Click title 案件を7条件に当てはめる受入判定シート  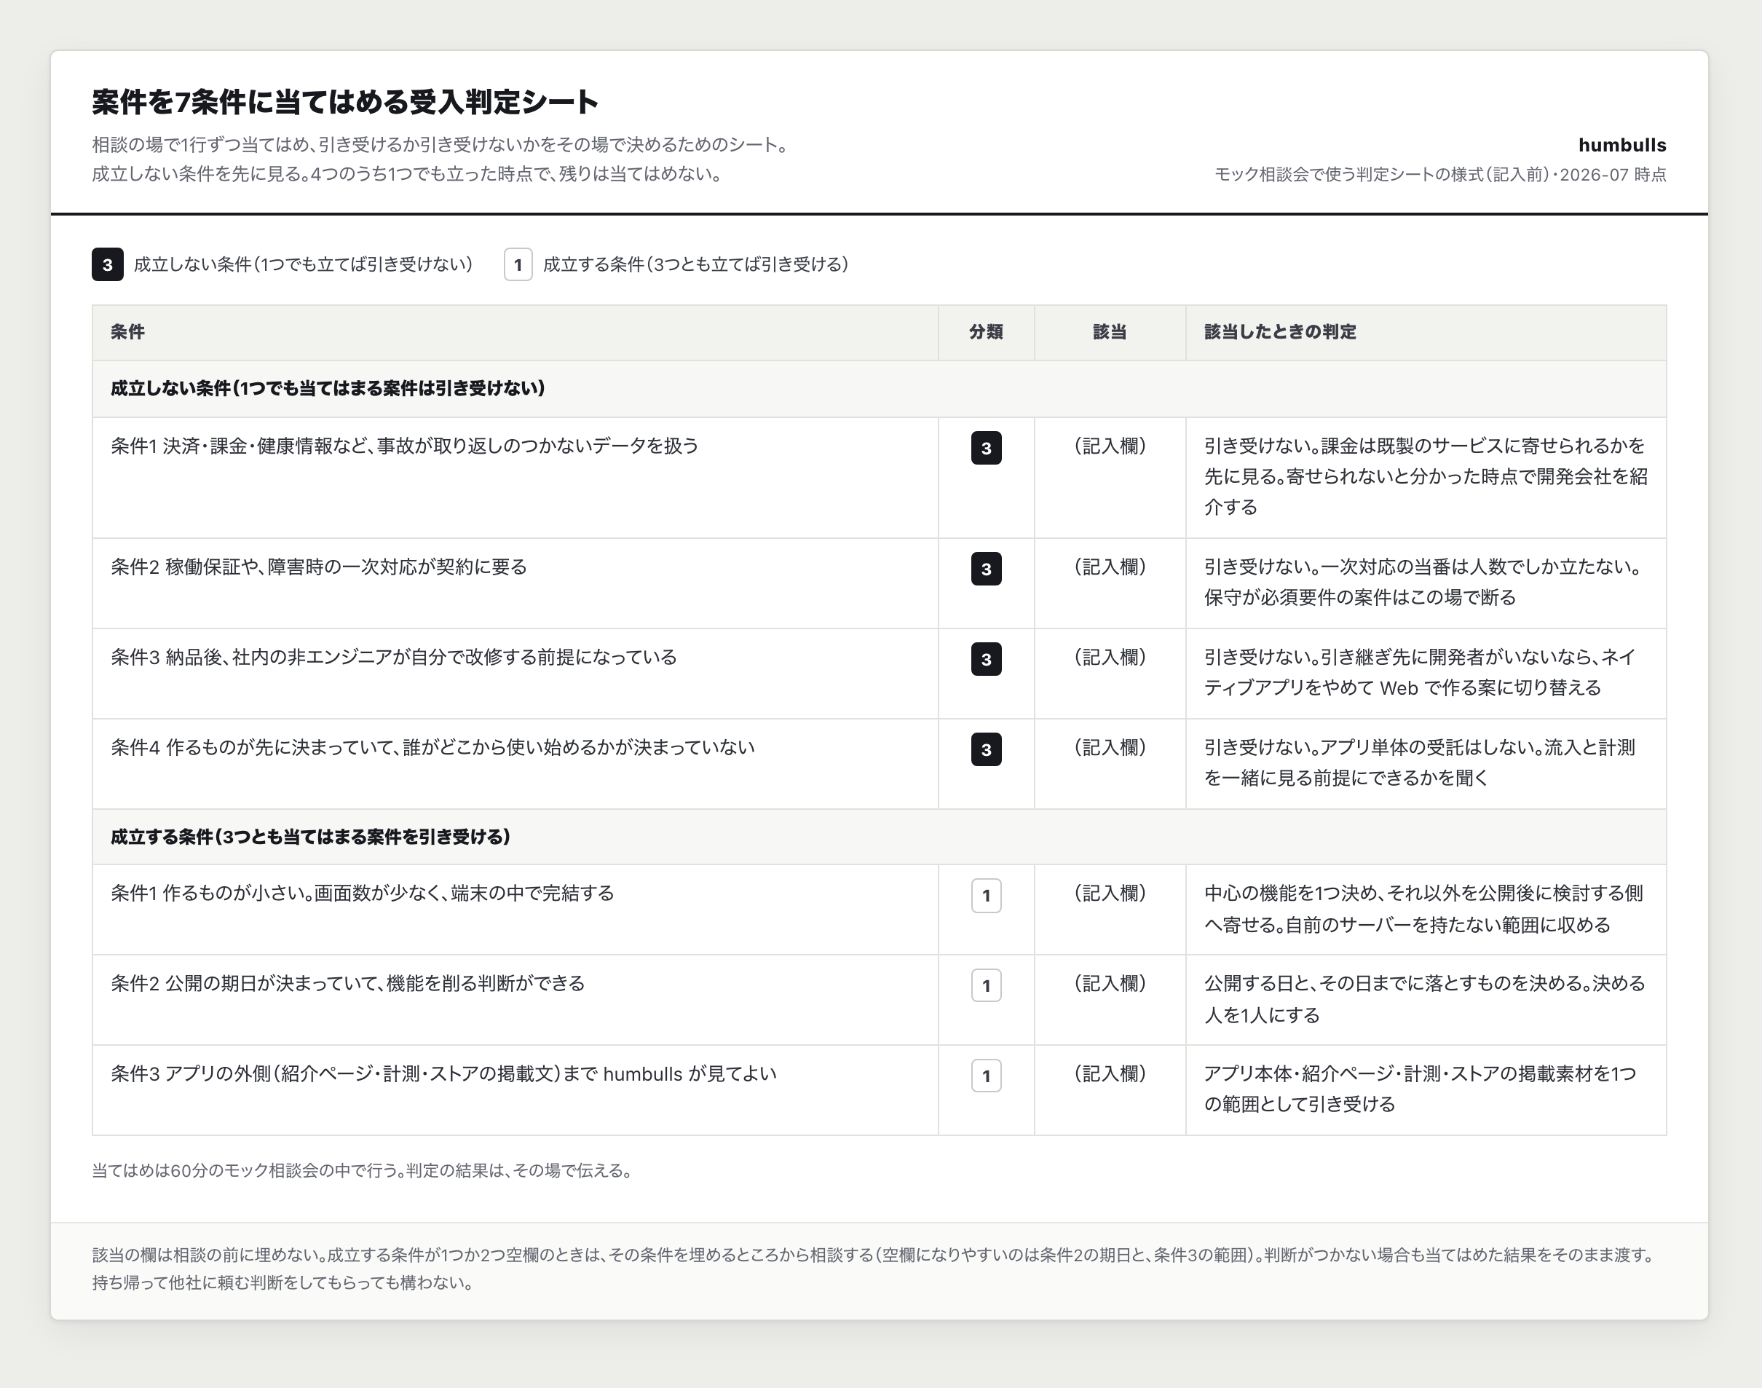[x=345, y=103]
